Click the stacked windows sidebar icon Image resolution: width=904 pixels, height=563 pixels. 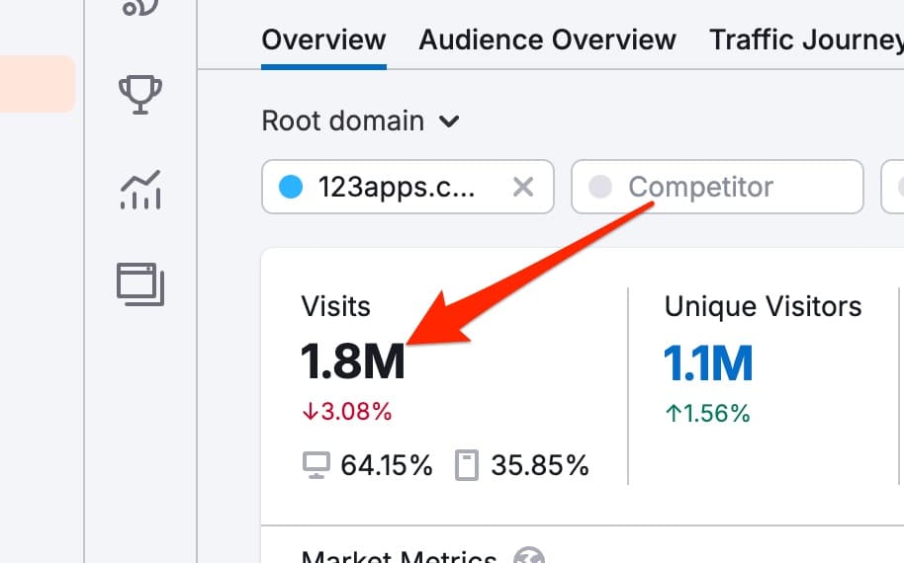coord(140,282)
